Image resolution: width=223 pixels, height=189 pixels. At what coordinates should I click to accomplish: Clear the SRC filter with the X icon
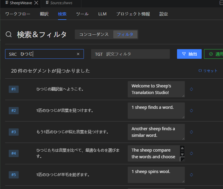[78, 54]
